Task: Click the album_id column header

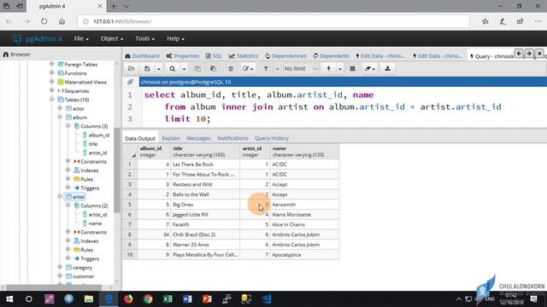Action: coord(154,152)
